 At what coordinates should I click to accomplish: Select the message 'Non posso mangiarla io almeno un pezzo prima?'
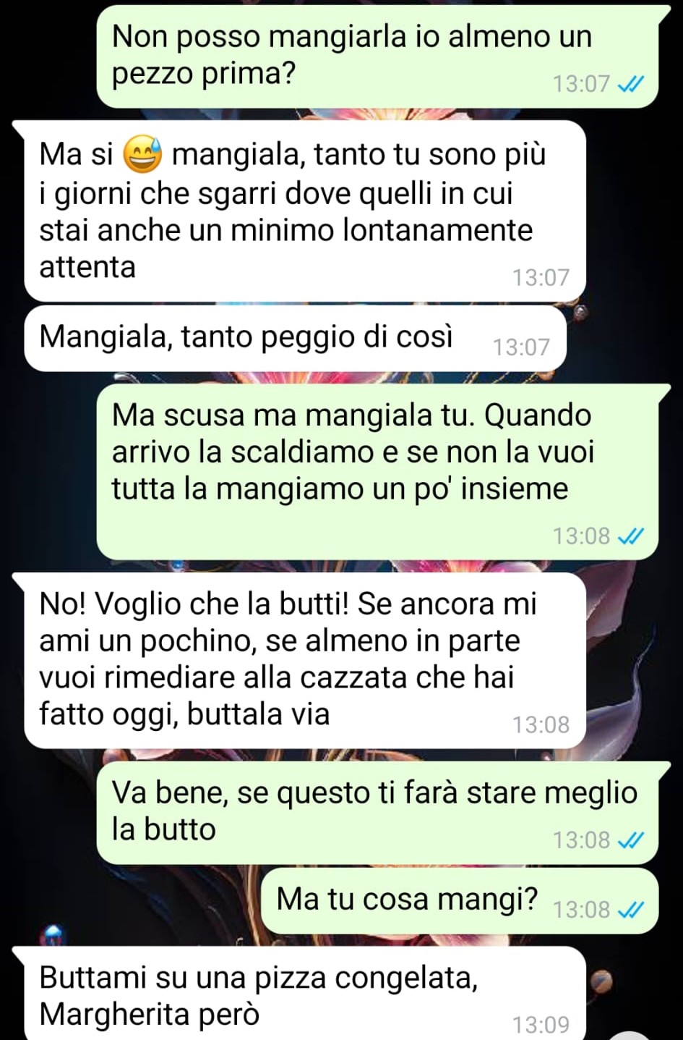pyautogui.click(x=378, y=56)
